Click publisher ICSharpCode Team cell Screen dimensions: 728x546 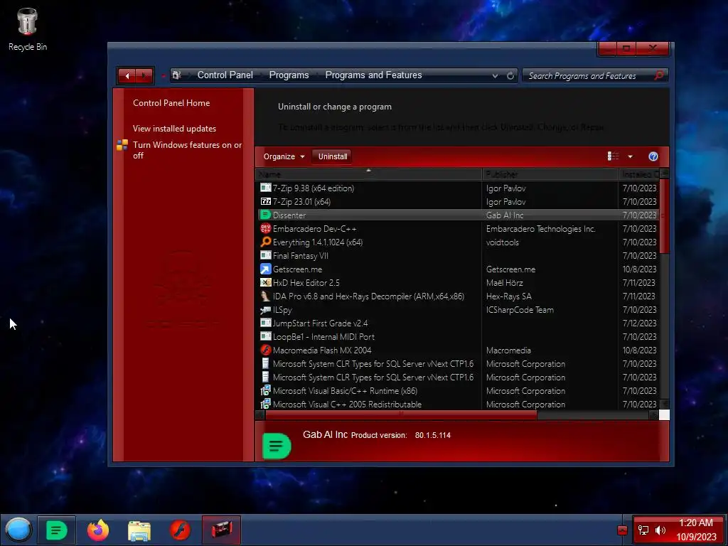pos(520,310)
